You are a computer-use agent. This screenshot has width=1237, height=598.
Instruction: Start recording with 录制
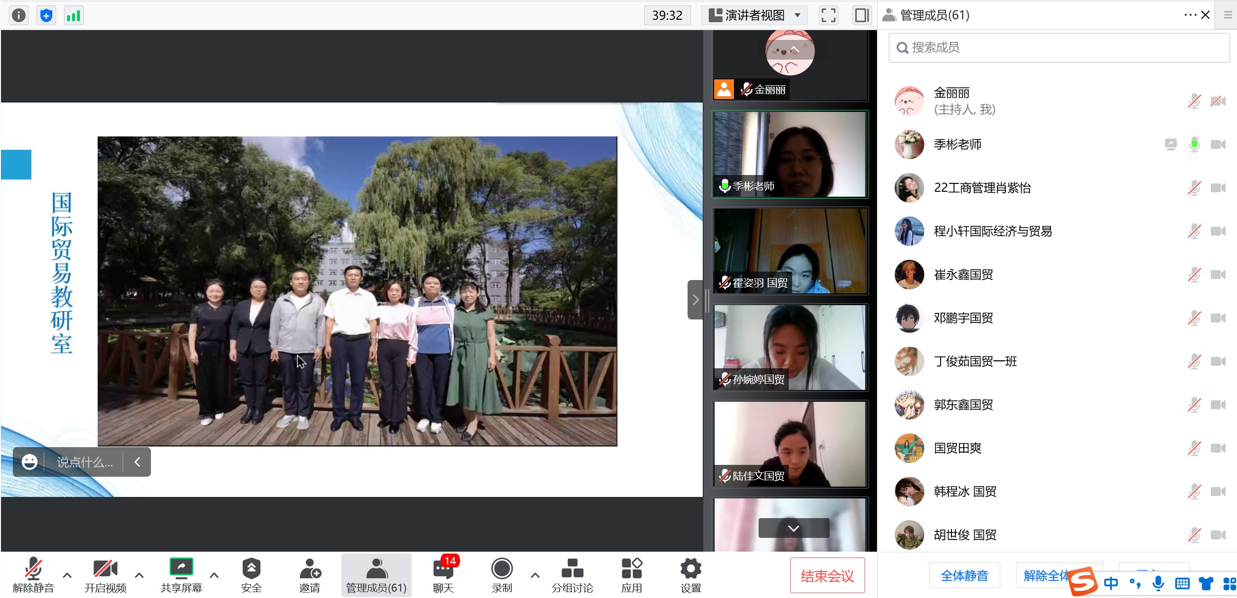click(x=502, y=575)
